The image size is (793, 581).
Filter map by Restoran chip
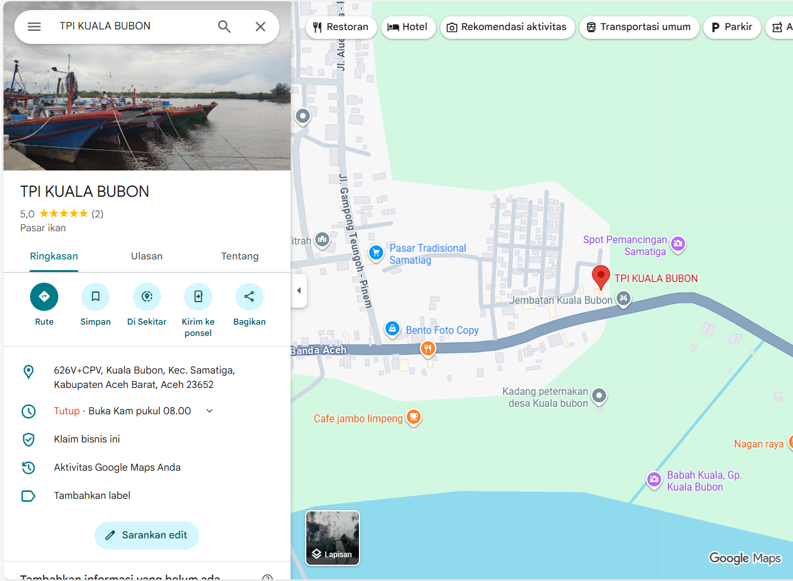(x=341, y=27)
